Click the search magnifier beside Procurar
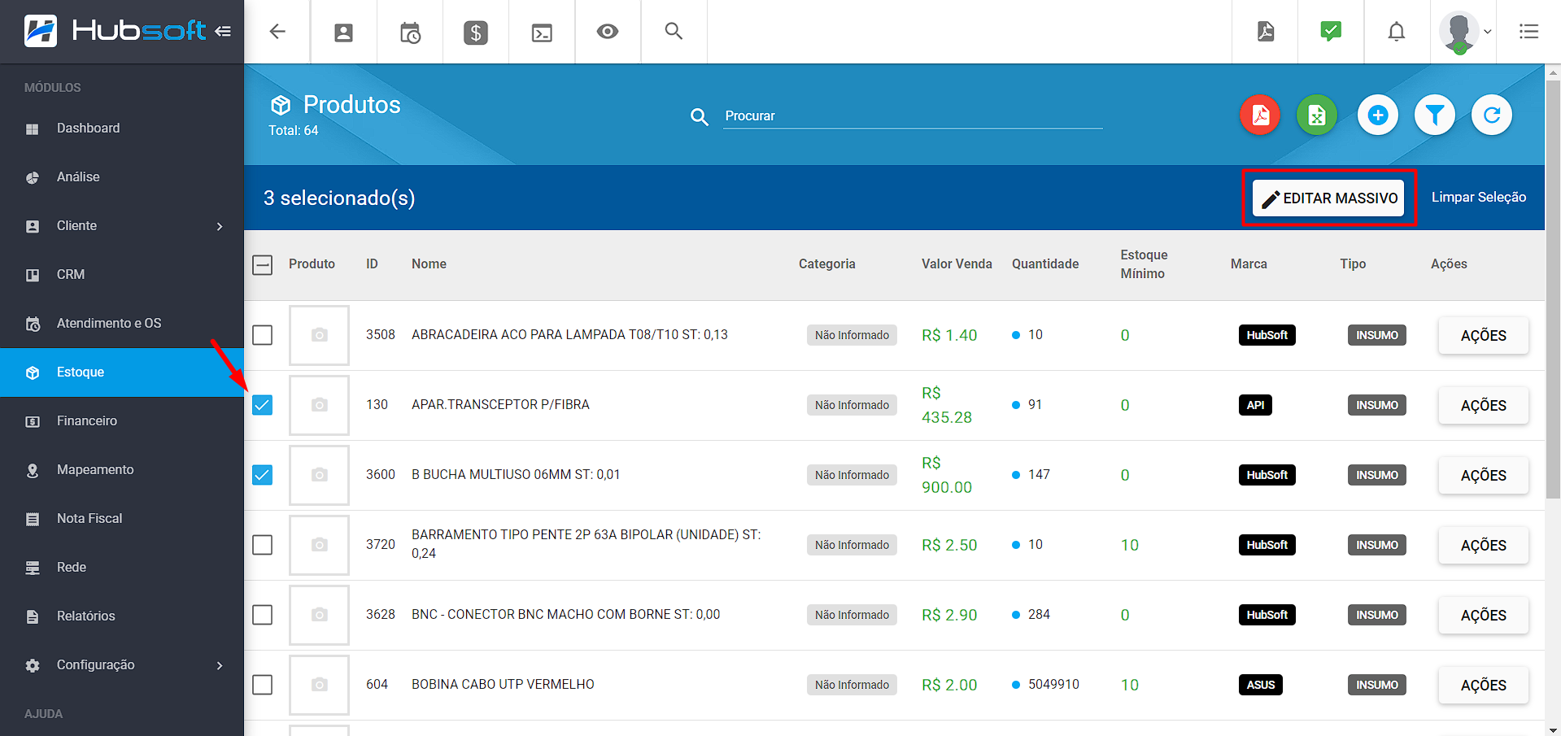This screenshot has height=736, width=1561. (x=700, y=117)
